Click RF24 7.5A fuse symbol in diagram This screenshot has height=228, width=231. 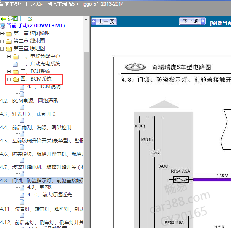181,180
